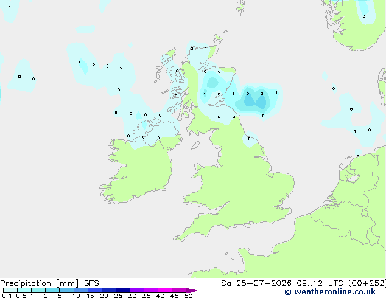Click the over-50 mm purple arrow tip

click(193, 290)
